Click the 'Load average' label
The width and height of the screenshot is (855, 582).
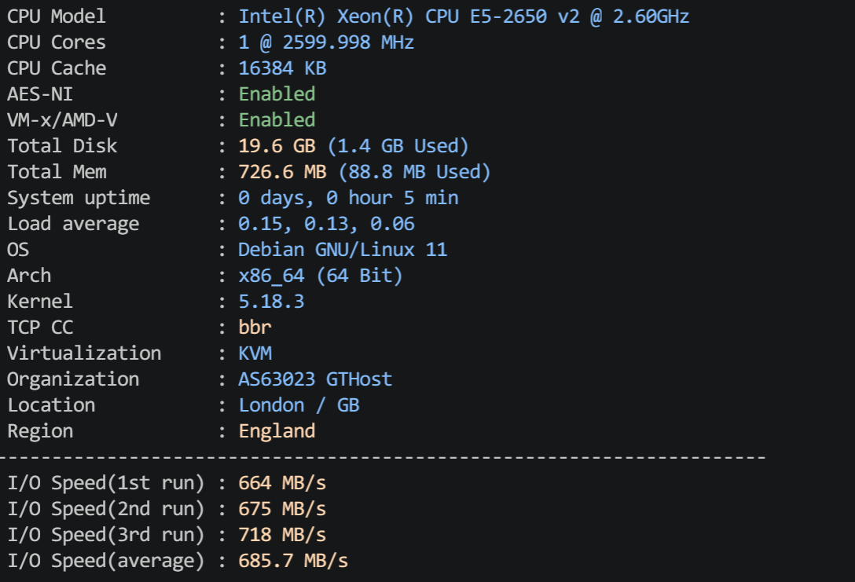[x=73, y=225]
